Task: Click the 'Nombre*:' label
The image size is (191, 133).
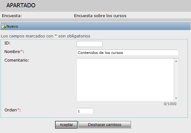Action: 14,52
